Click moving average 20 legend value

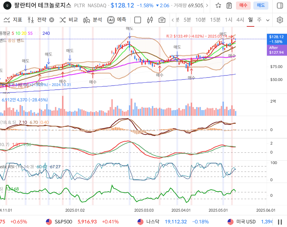24,33
